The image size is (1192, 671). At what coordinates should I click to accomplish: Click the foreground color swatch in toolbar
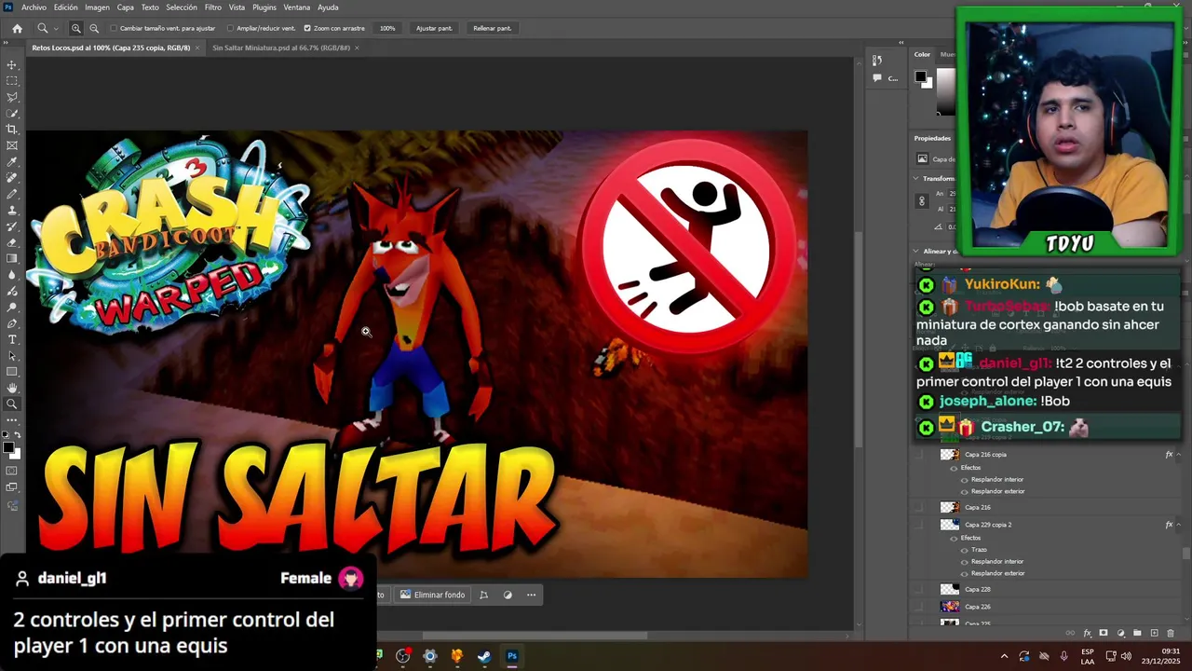(9, 448)
